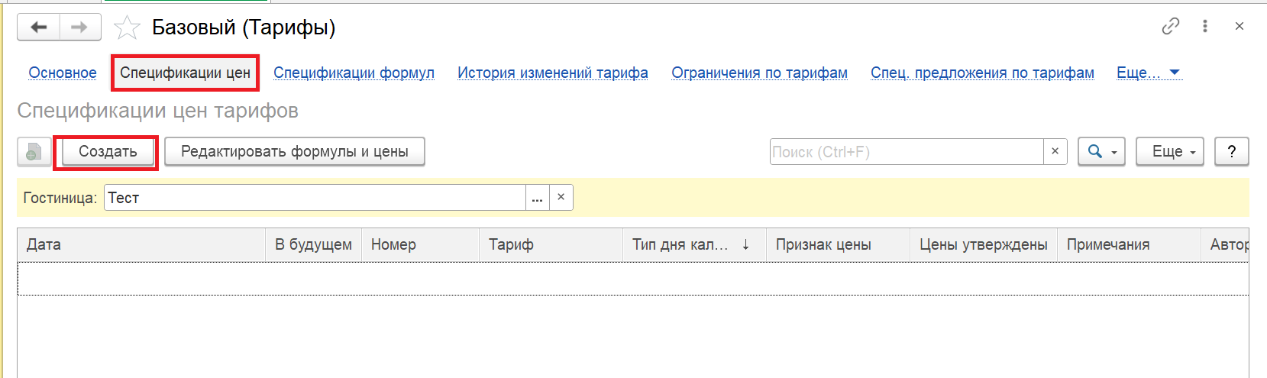Click the copy document icon button
This screenshot has height=378, width=1267.
coord(34,152)
